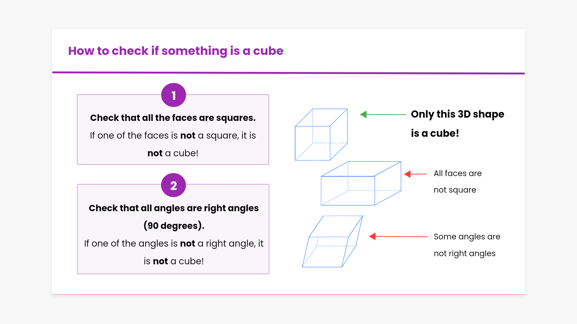Click the heading 'Check that all angles are right angles'
Image resolution: width=577 pixels, height=324 pixels.
[173, 208]
